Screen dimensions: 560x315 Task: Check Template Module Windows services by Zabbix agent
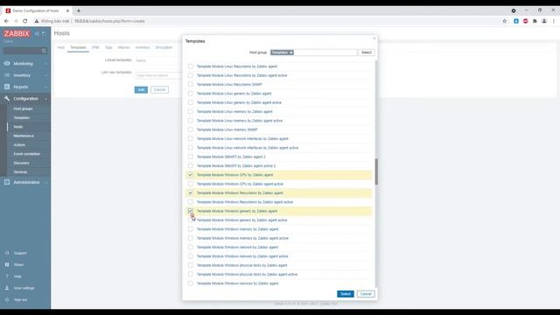click(191, 283)
